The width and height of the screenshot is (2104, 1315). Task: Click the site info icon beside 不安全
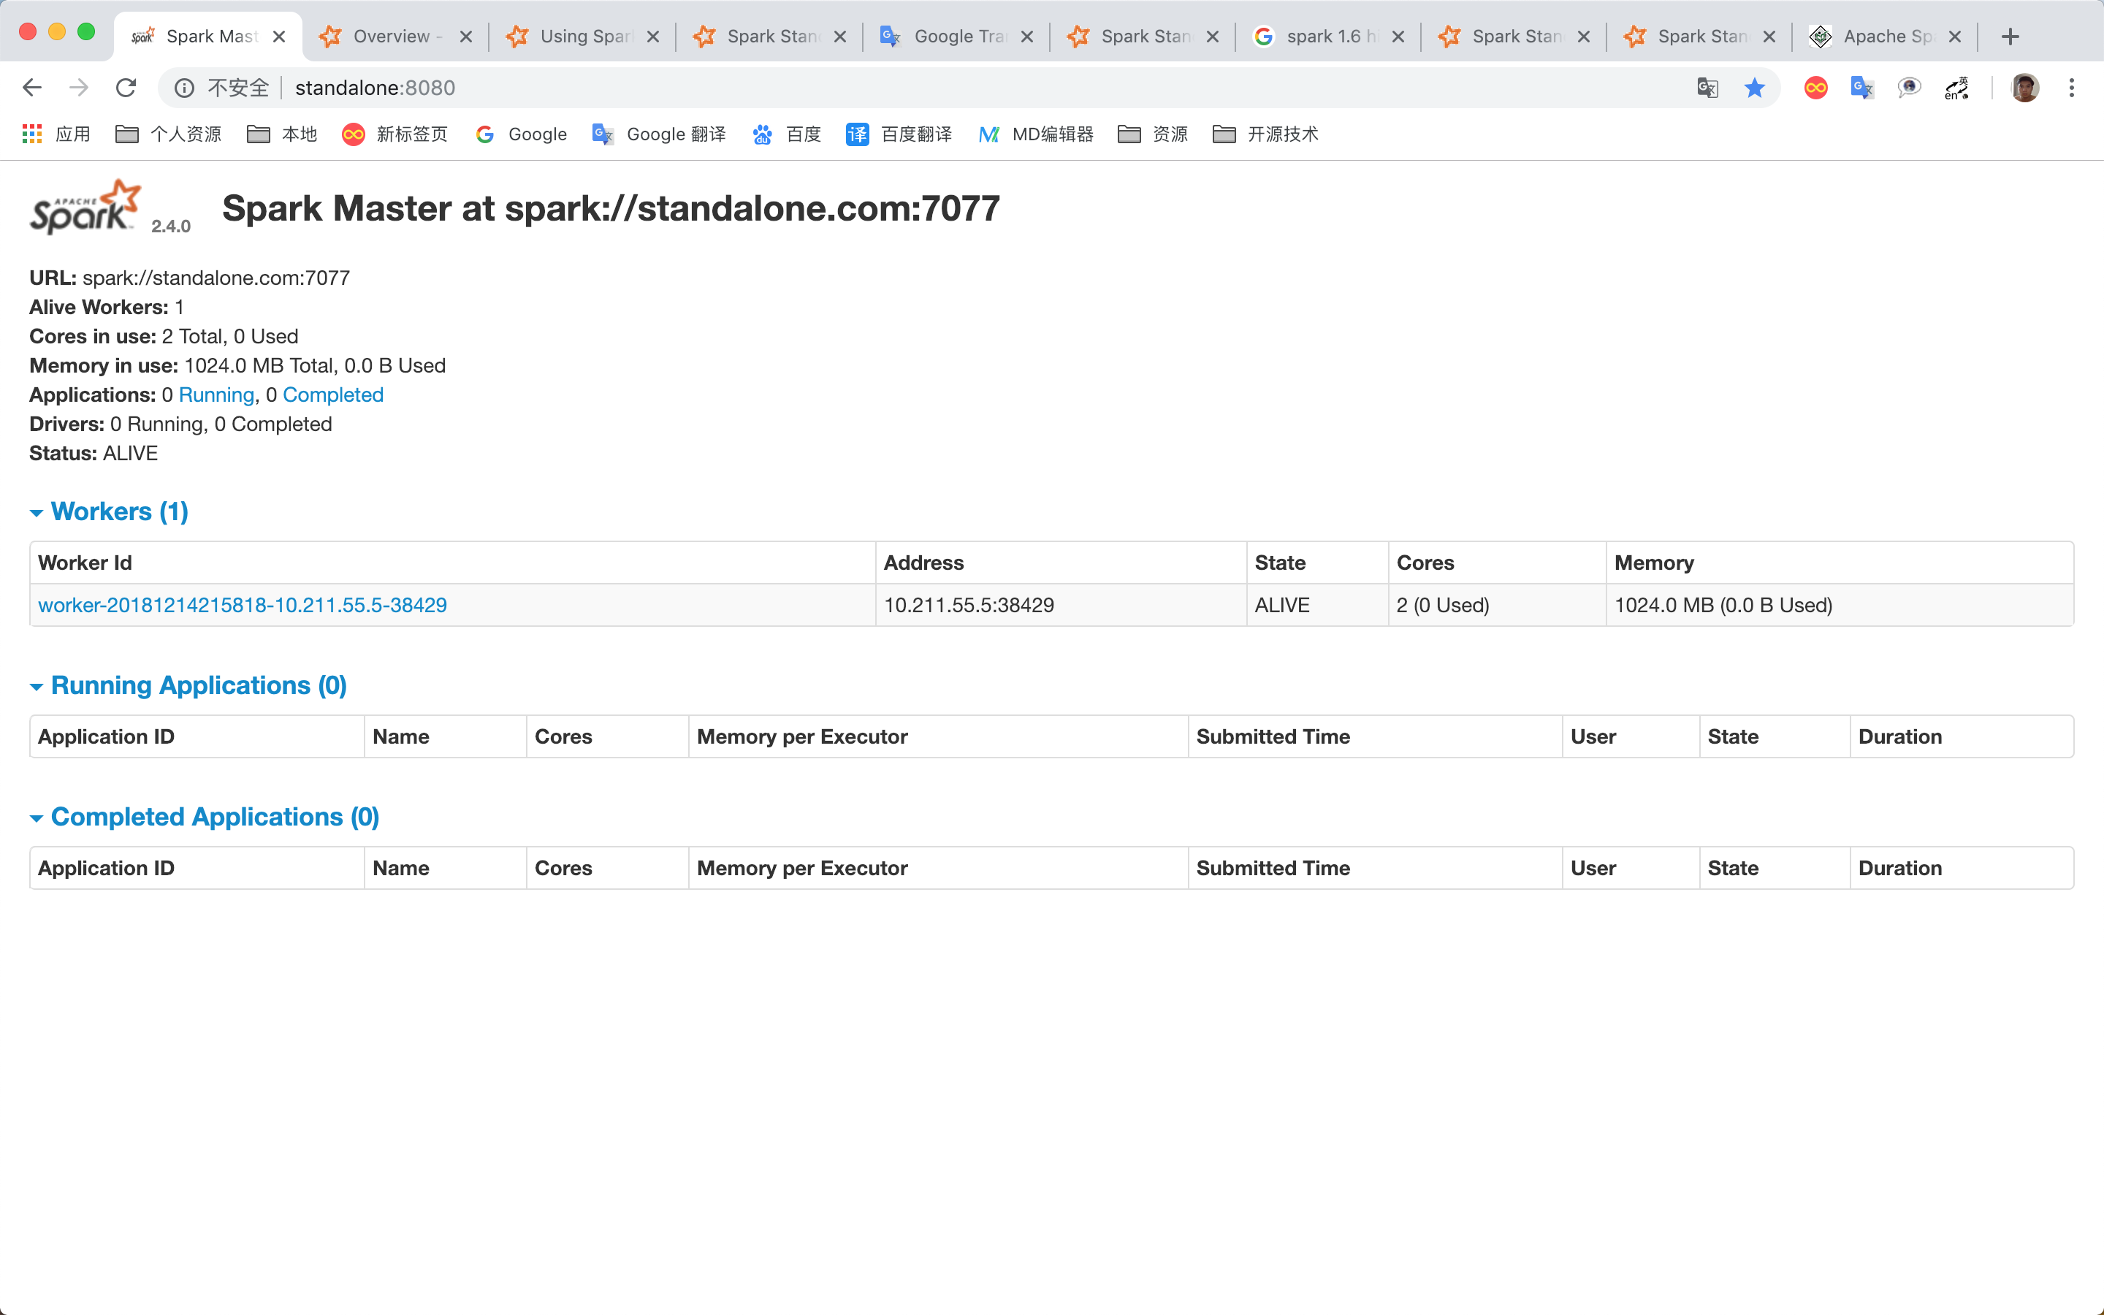[x=184, y=88]
